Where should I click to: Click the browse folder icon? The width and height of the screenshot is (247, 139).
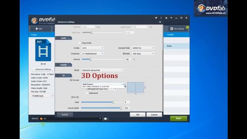point(105,119)
